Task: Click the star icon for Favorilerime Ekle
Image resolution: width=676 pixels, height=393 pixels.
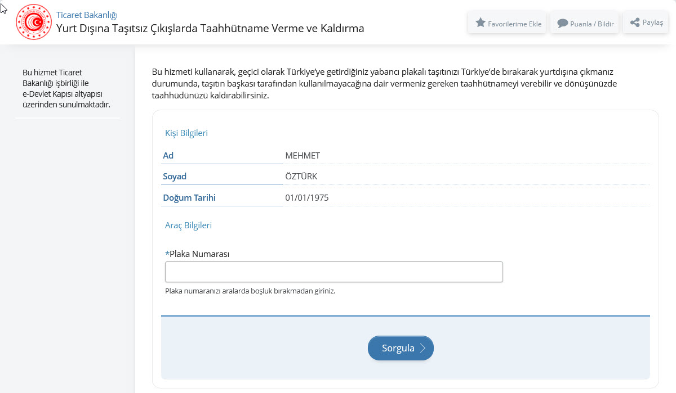Action: (x=481, y=23)
